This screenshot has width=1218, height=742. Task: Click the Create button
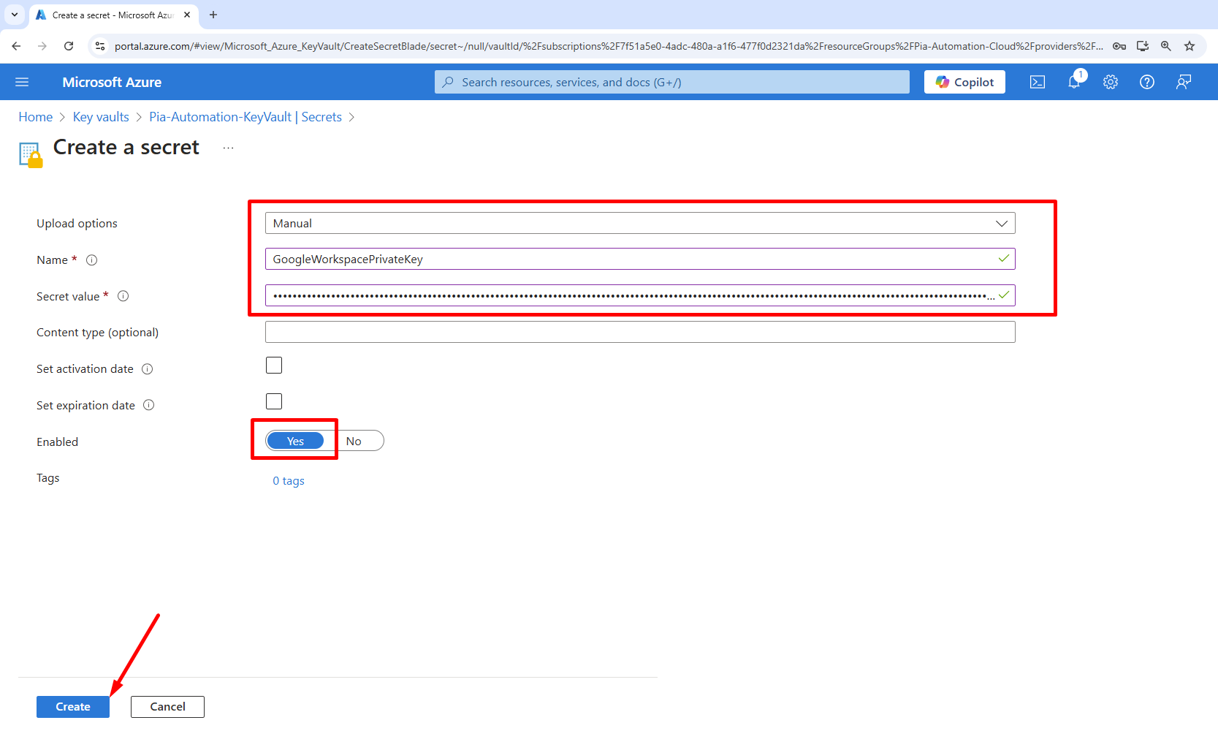point(73,707)
